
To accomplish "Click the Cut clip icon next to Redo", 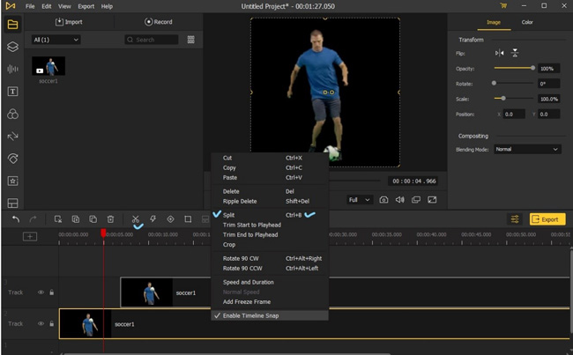I will [x=57, y=219].
